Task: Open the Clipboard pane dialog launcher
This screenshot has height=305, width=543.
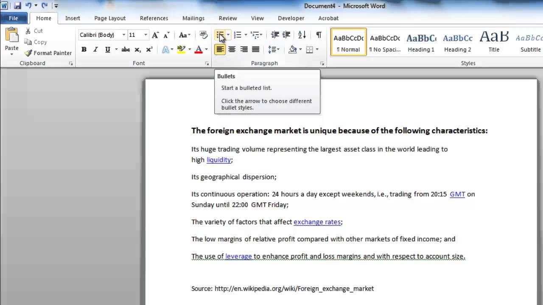Action: 71,64
